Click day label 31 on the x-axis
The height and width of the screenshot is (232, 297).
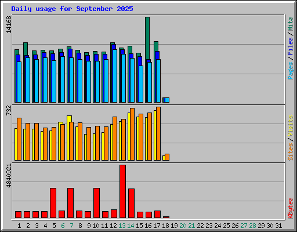click(278, 226)
